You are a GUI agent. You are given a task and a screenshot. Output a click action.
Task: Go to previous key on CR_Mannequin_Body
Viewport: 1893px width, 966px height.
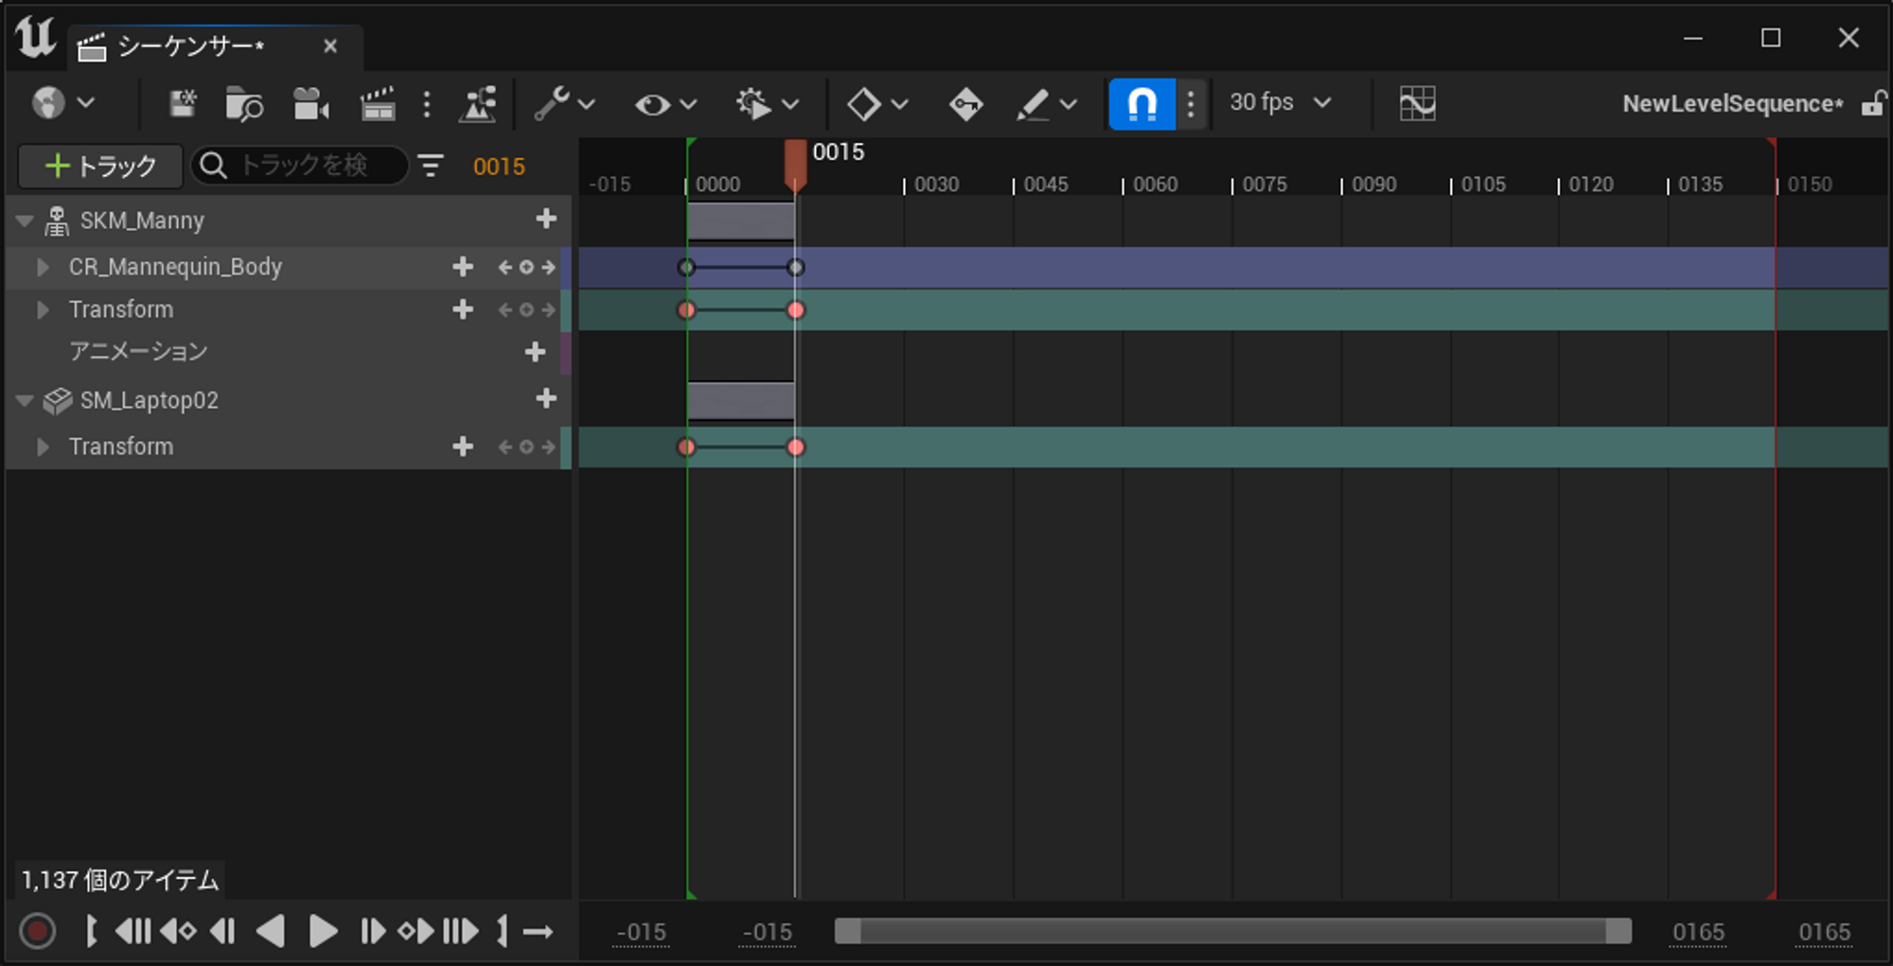505,268
